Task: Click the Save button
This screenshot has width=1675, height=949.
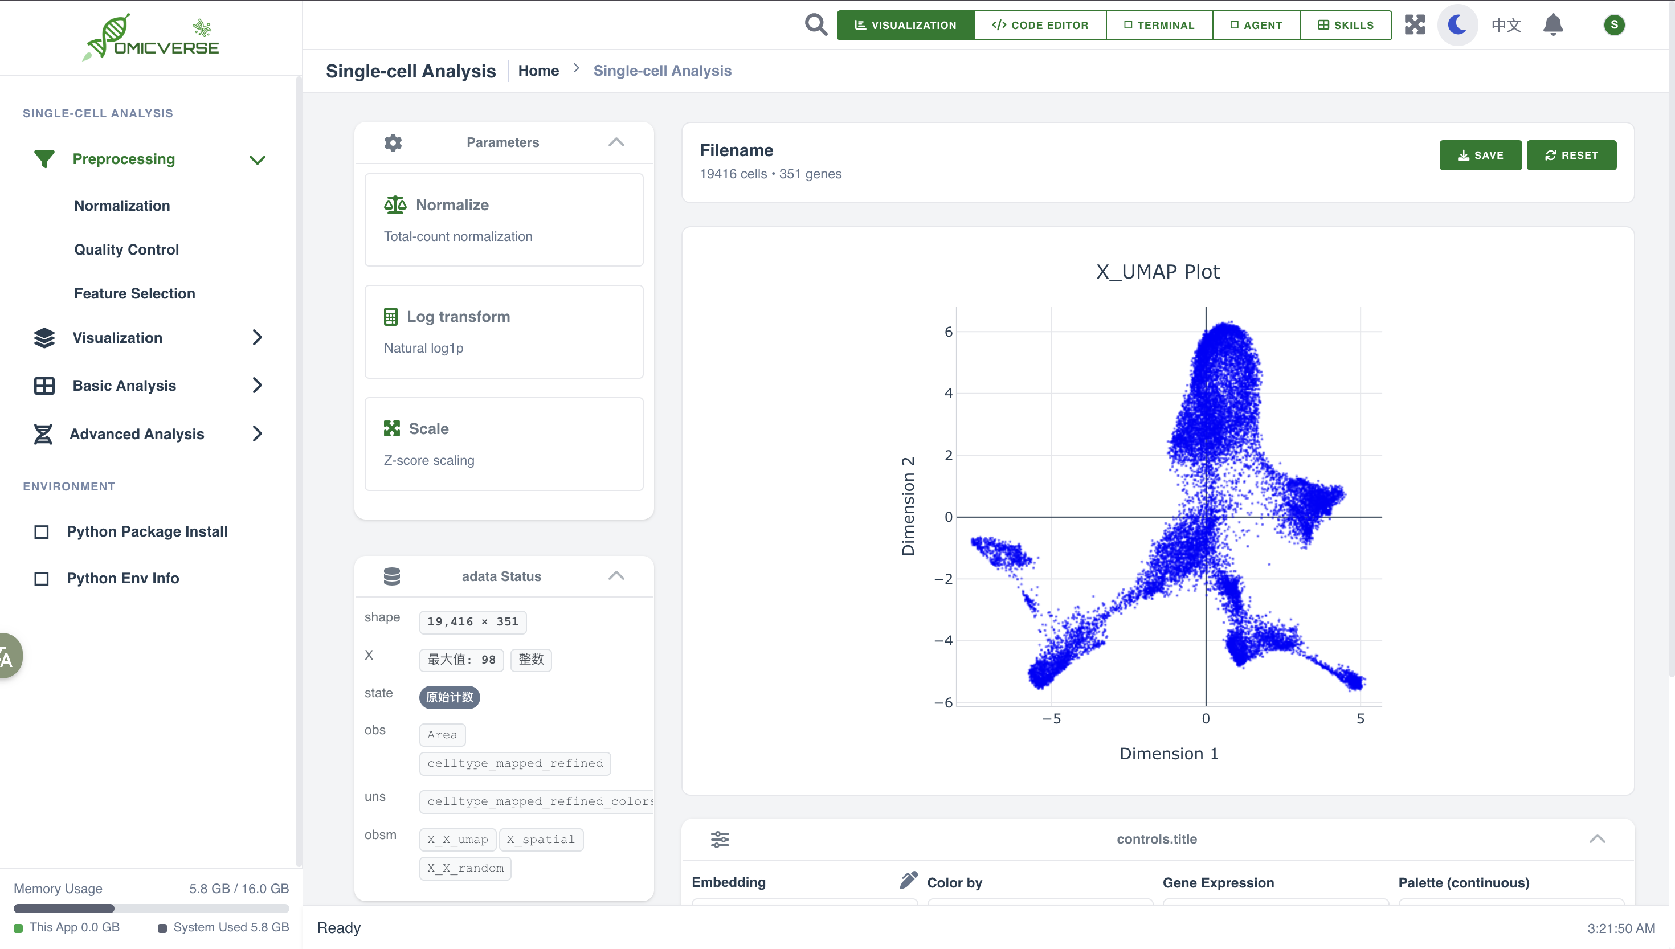Action: click(1480, 155)
